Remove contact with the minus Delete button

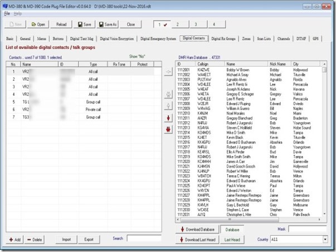(35, 240)
